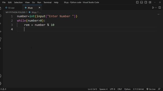Open the Selection menu
The image size is (163, 91).
coord(18,2)
